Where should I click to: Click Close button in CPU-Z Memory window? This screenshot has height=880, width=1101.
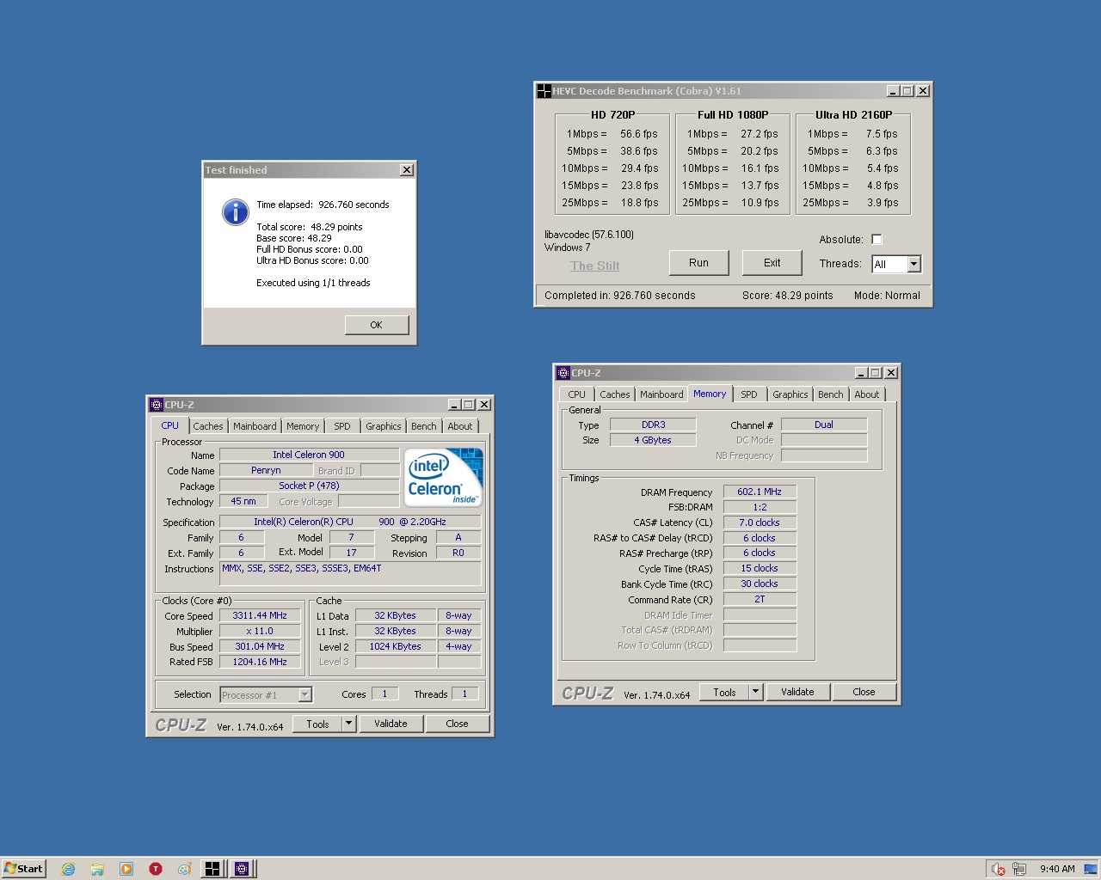[864, 691]
